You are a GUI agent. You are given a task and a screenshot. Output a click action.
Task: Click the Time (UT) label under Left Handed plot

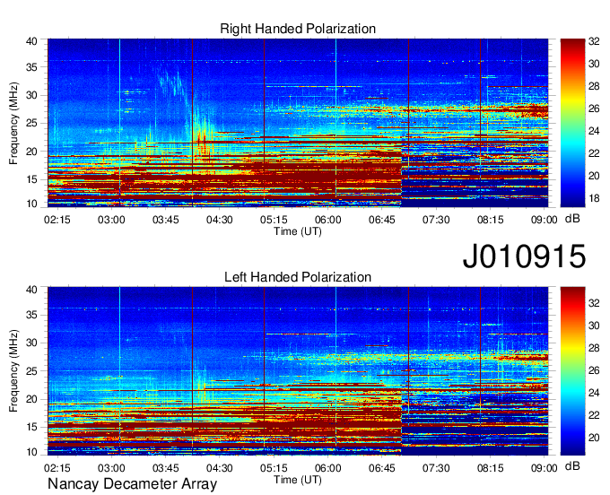298,480
